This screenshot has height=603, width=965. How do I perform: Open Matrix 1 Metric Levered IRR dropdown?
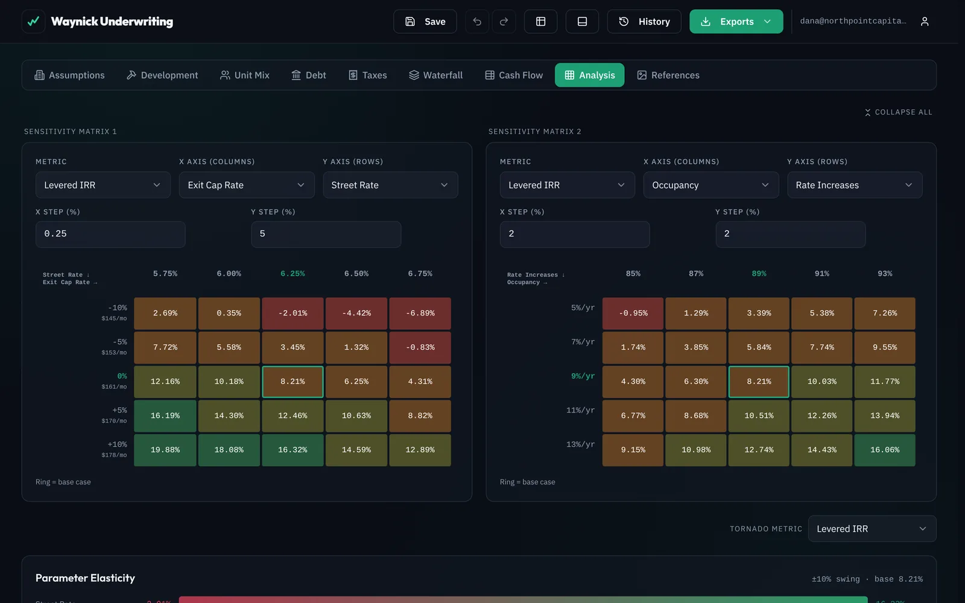(103, 185)
